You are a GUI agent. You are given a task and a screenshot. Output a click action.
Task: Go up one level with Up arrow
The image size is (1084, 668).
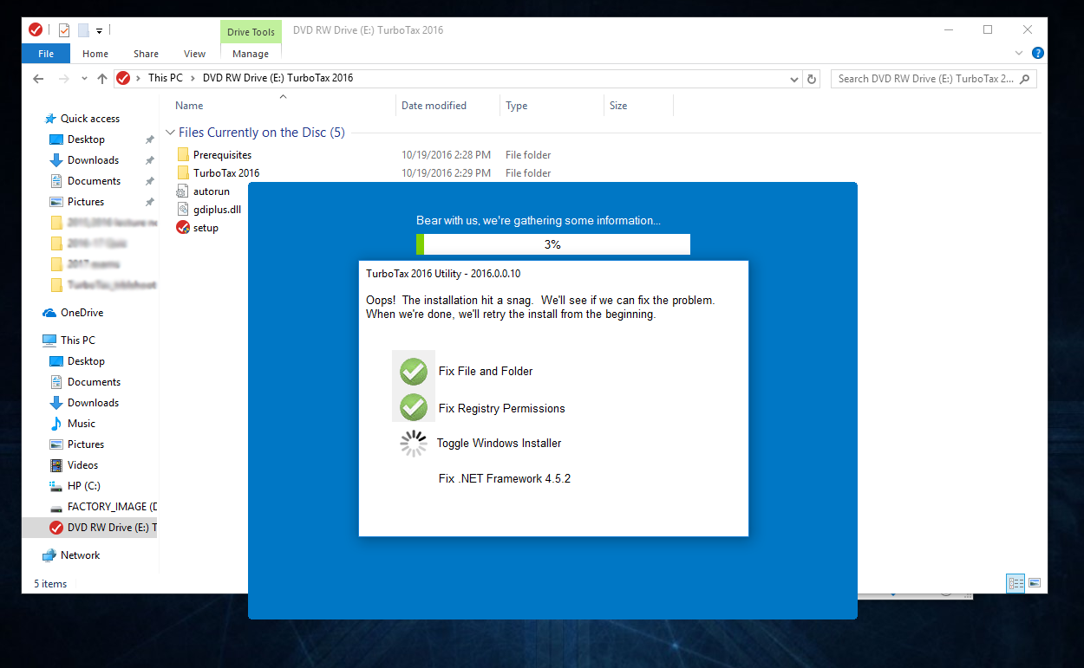click(102, 79)
